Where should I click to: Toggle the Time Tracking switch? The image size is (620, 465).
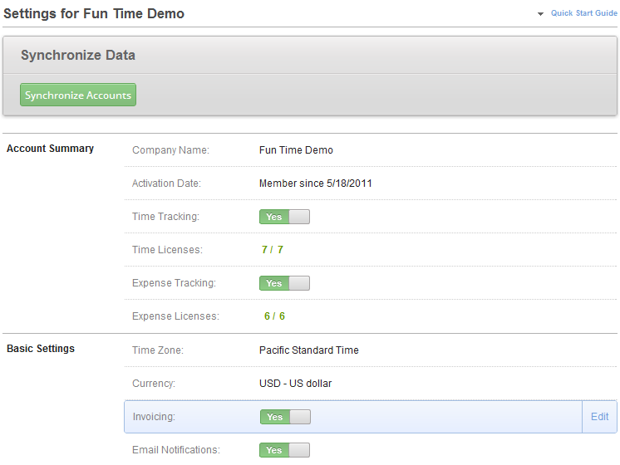tap(284, 217)
